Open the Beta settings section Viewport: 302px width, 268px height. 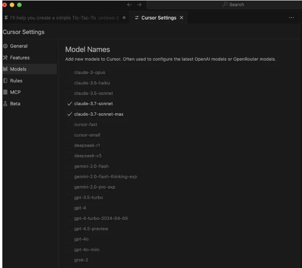click(x=15, y=104)
